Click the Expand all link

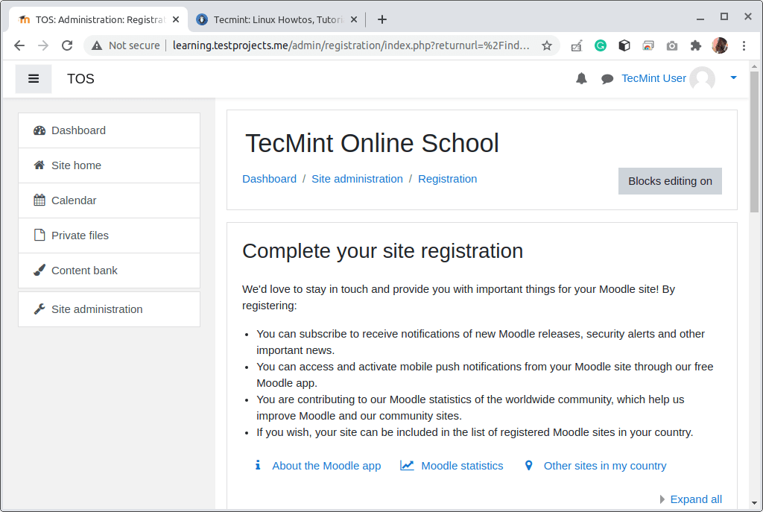coord(696,499)
